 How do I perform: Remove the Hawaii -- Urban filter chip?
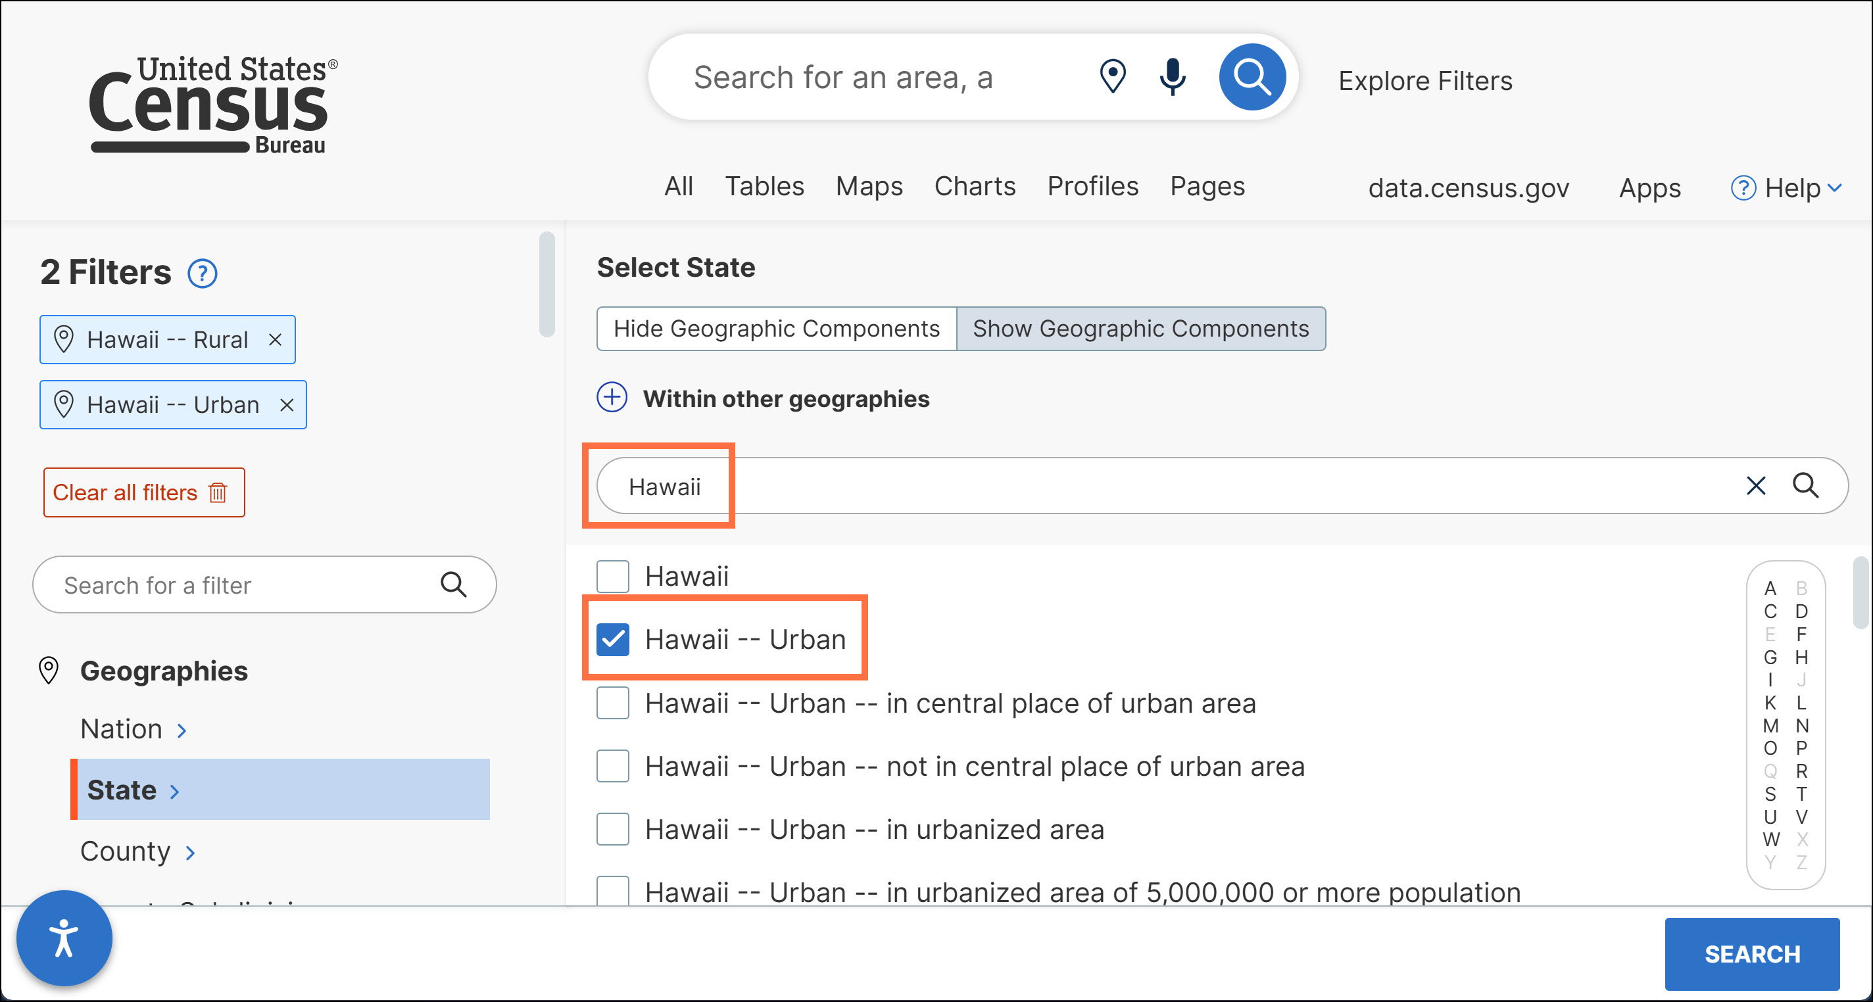click(287, 405)
